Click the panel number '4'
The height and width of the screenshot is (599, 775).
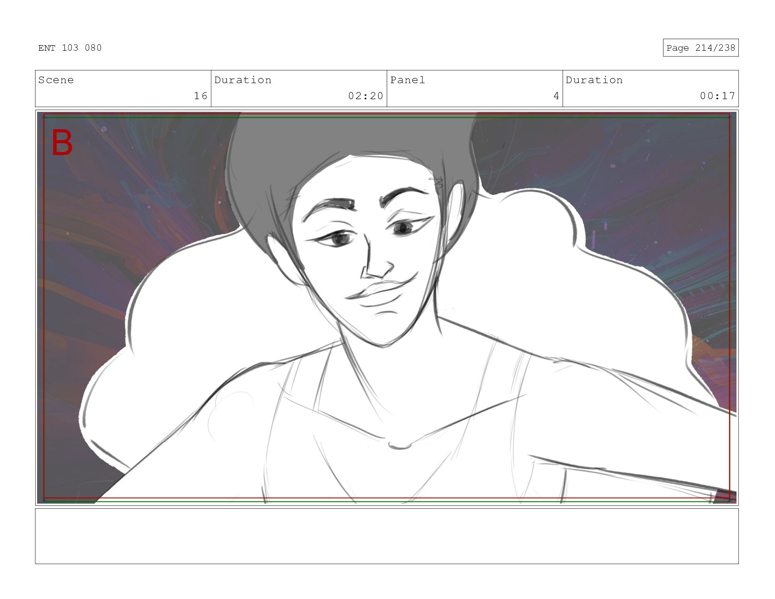click(x=556, y=96)
